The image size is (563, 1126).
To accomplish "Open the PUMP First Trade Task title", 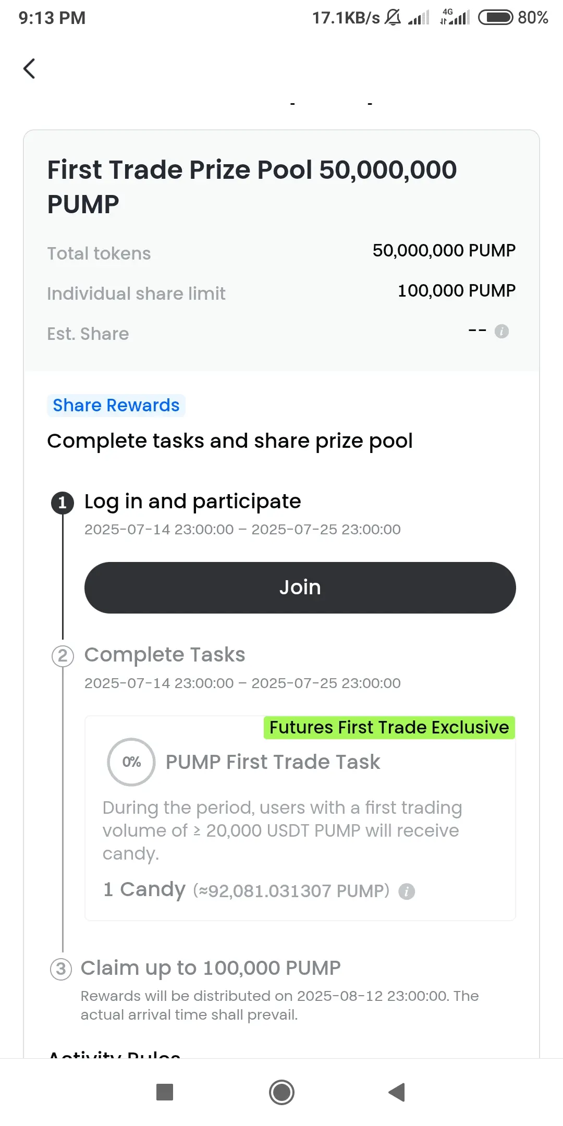I will pos(273,762).
